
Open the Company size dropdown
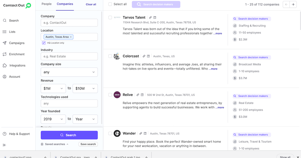69,72
